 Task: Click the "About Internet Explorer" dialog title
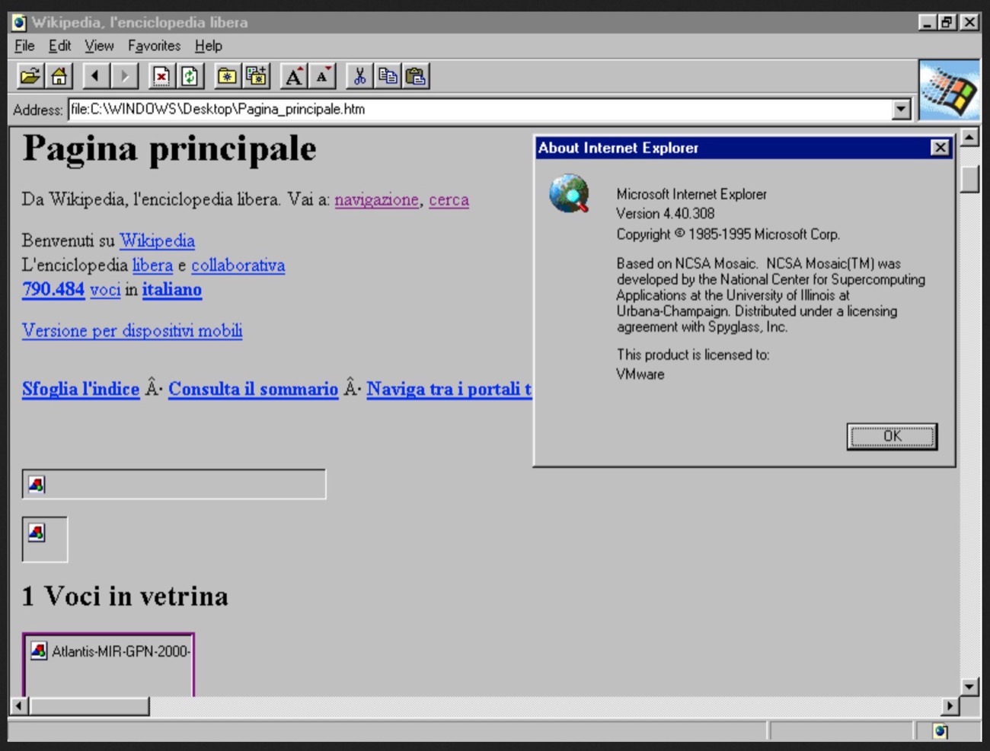coord(618,148)
